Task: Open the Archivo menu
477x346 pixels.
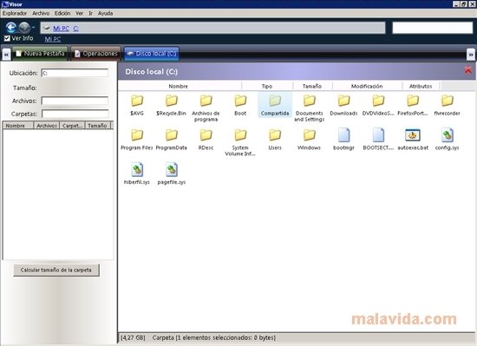Action: [x=41, y=13]
